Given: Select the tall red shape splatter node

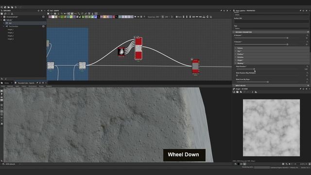Looking at the screenshot, I should tap(138, 48).
